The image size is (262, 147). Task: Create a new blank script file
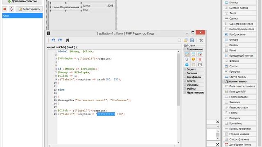point(179,40)
